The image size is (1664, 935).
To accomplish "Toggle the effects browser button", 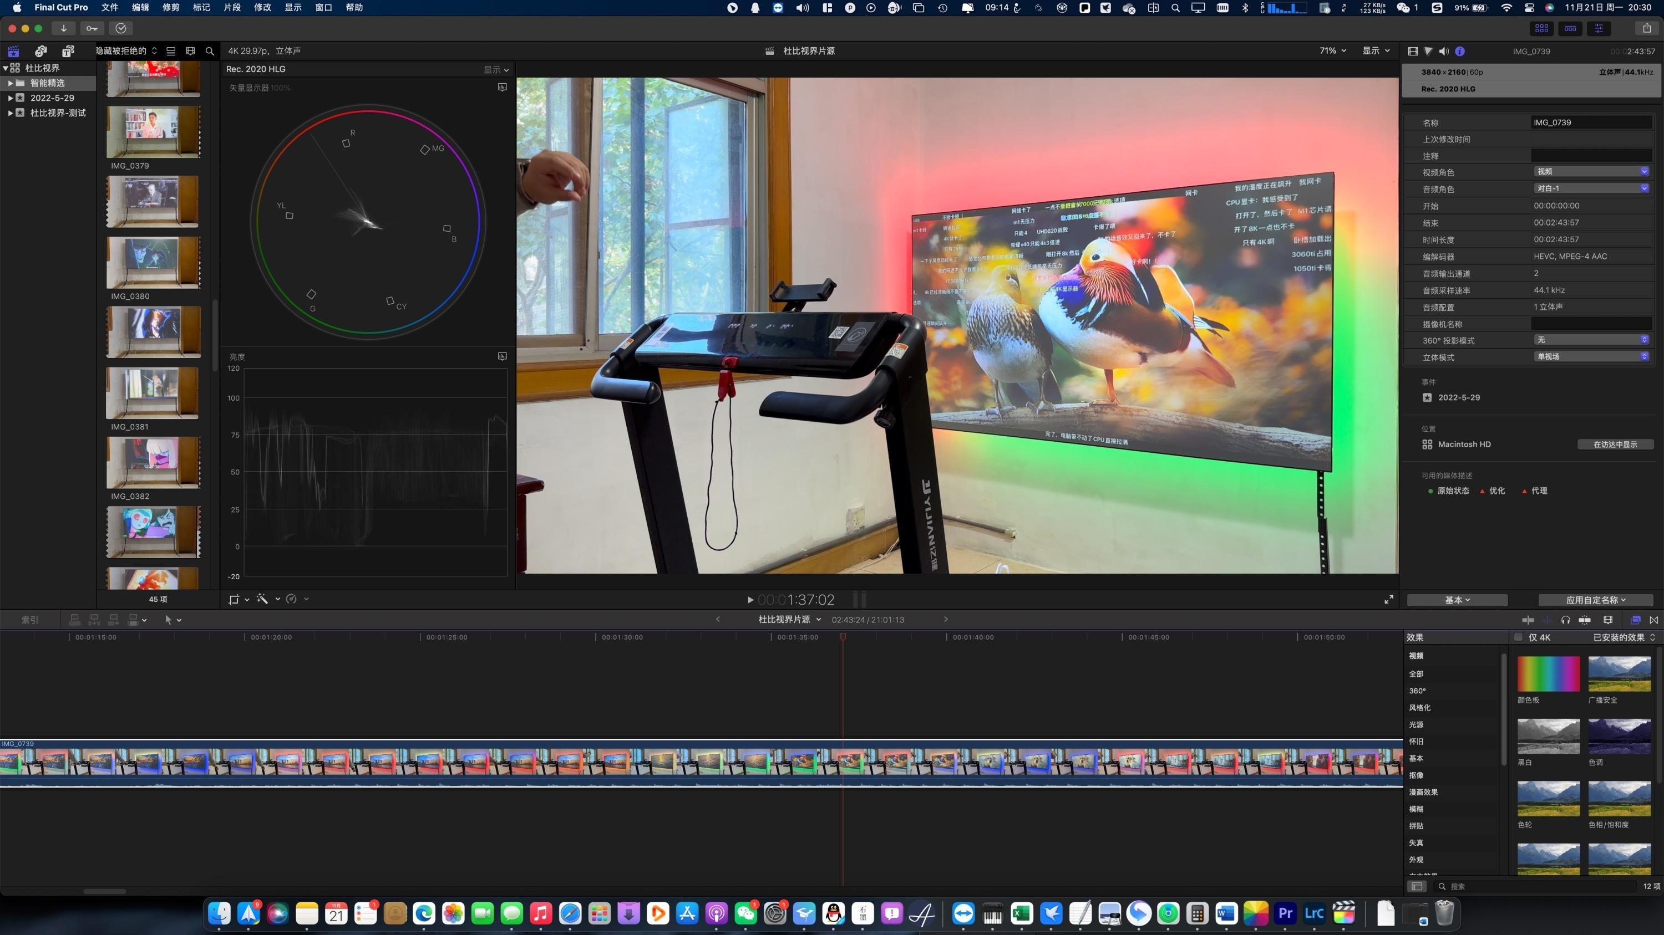I will click(x=1635, y=620).
